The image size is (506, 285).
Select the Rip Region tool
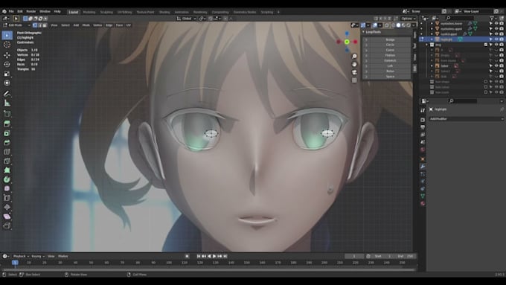(7, 225)
